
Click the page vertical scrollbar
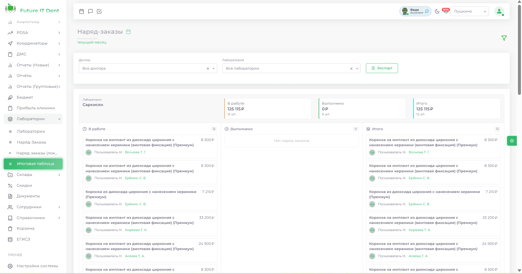pos(519,50)
